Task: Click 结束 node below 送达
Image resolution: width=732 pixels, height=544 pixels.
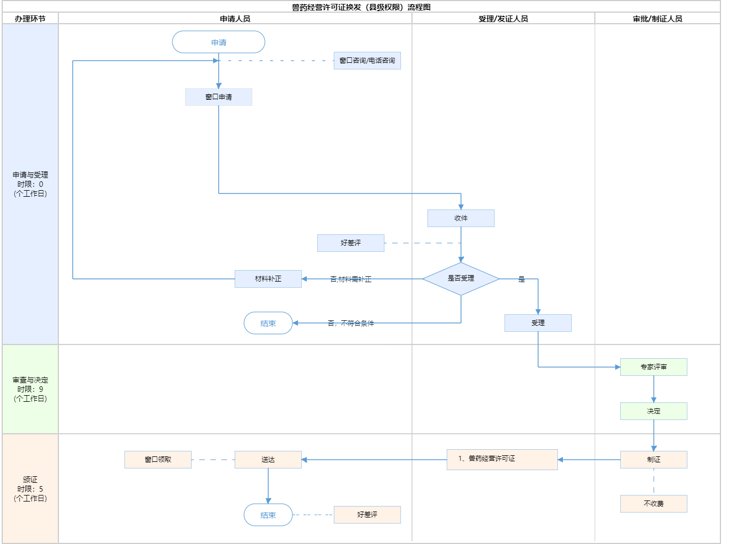Action: 268,515
